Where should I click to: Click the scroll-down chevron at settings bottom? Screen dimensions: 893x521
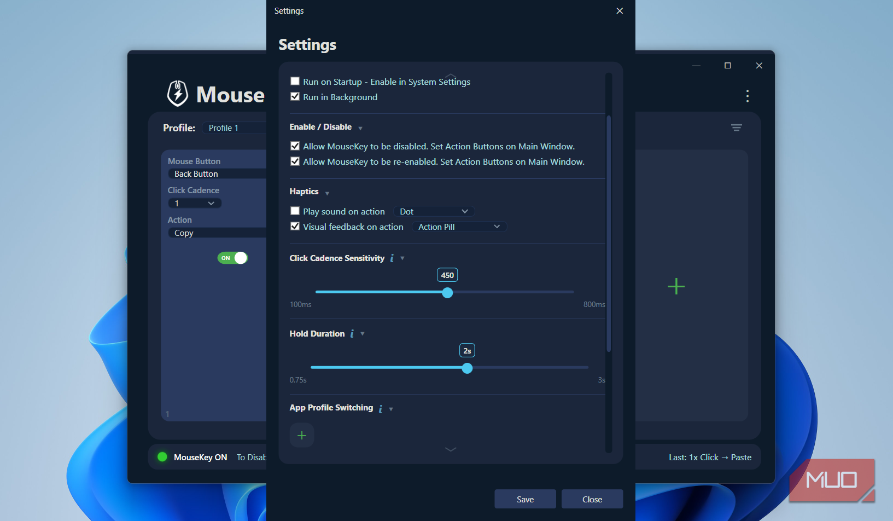pyautogui.click(x=451, y=449)
